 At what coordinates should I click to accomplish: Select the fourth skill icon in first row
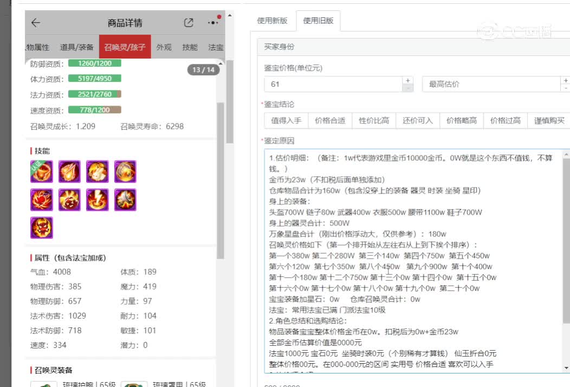point(125,171)
